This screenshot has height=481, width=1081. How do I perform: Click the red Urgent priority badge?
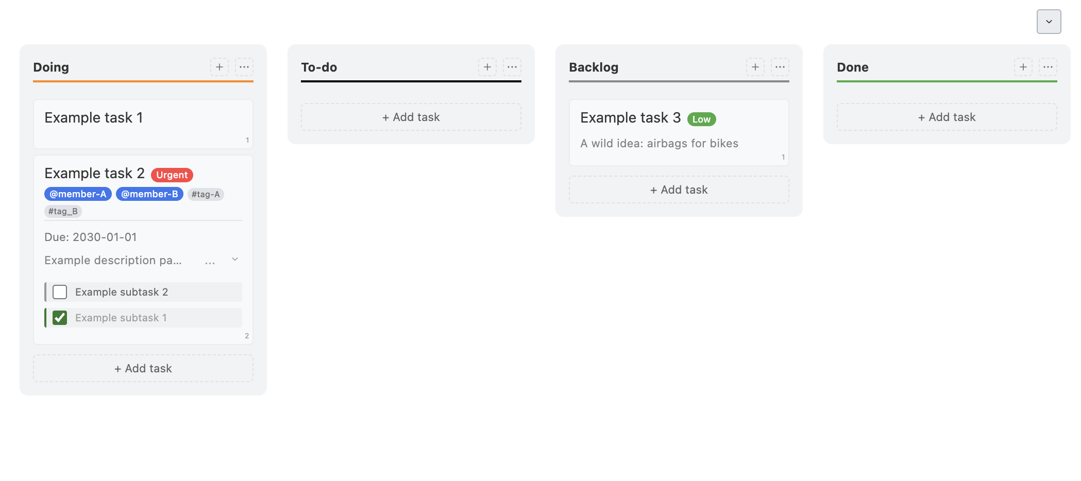[x=172, y=175]
